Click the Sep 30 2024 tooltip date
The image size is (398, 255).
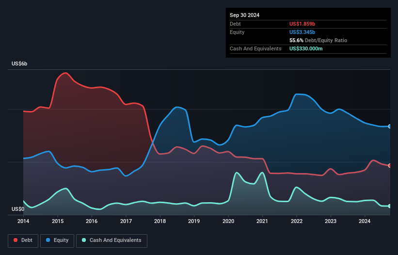[x=244, y=15]
